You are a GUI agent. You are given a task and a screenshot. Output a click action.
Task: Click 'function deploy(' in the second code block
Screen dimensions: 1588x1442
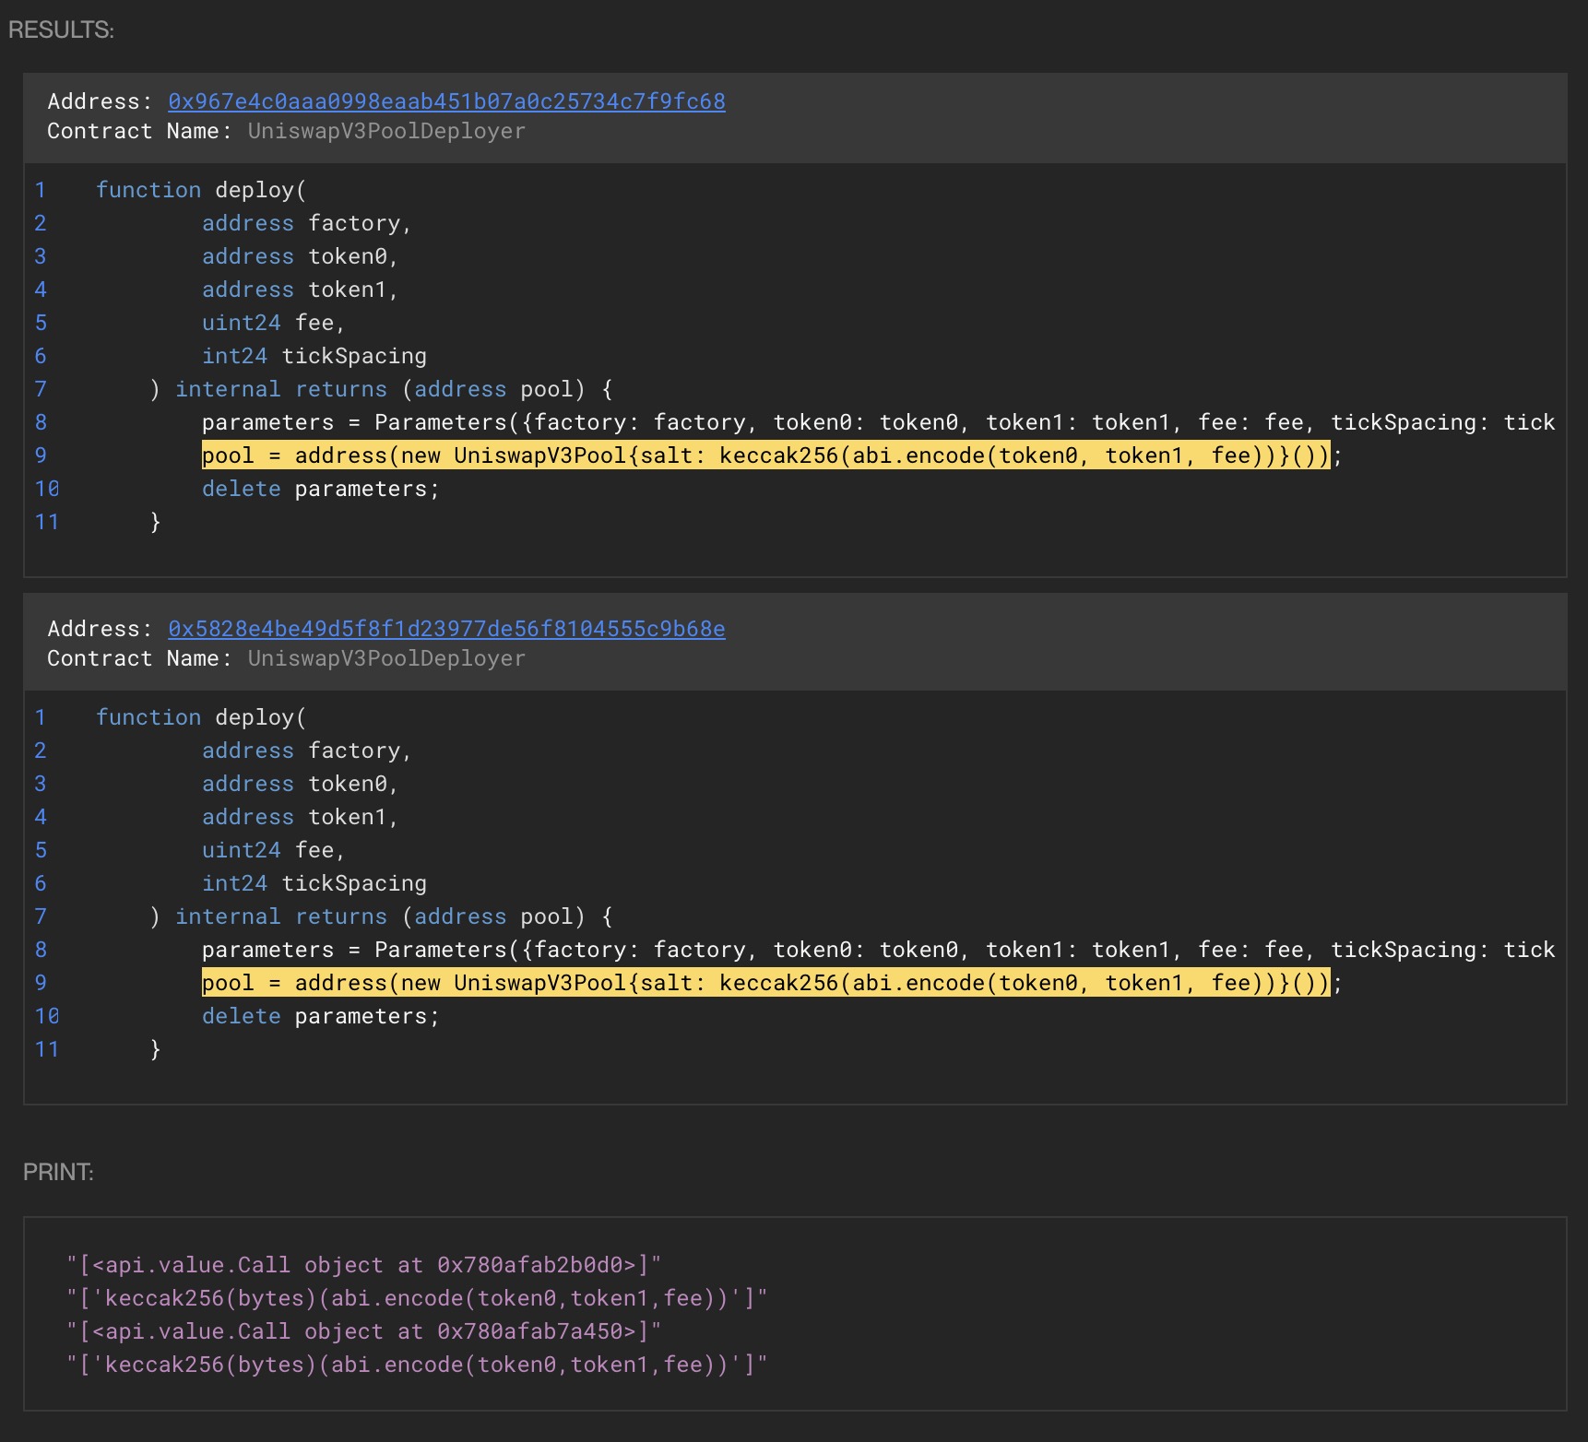[x=201, y=717]
